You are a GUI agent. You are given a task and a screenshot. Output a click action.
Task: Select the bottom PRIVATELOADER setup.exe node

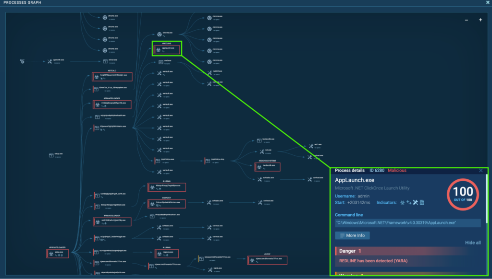coord(57,254)
